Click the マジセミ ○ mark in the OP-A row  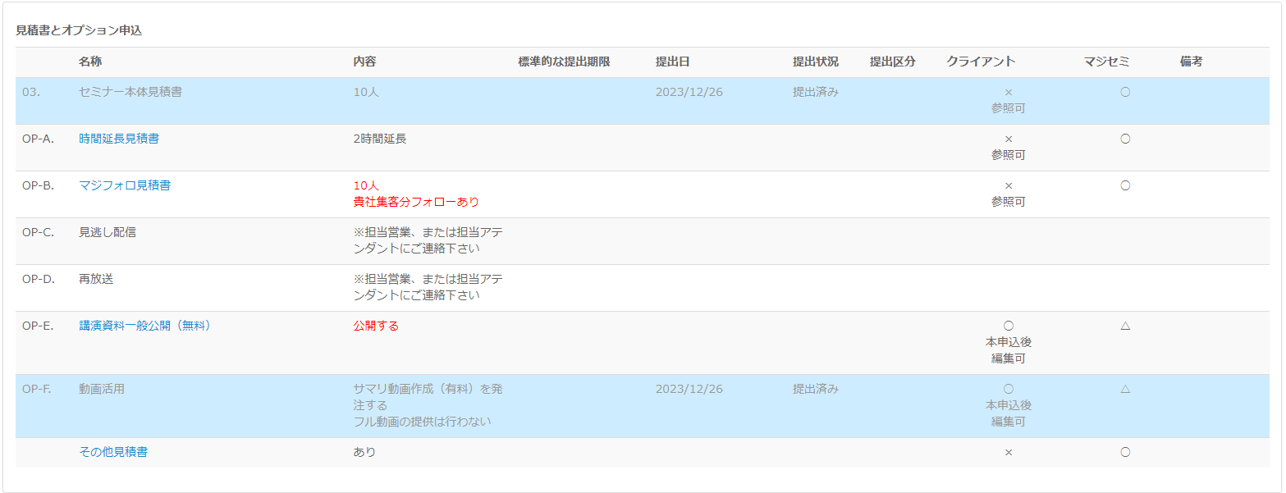pos(1125,139)
